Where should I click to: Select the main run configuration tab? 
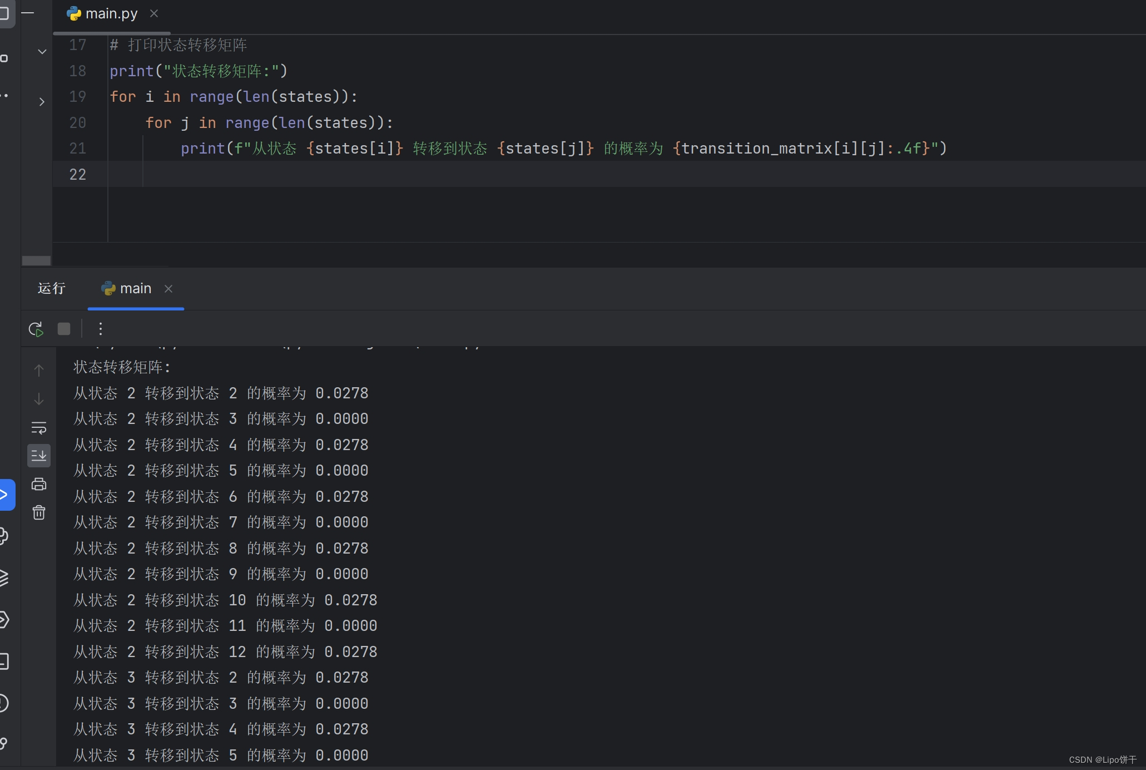click(x=135, y=288)
